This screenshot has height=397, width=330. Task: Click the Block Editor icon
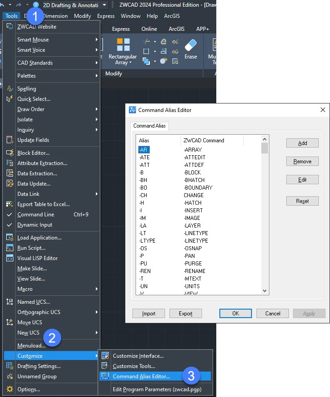10,153
